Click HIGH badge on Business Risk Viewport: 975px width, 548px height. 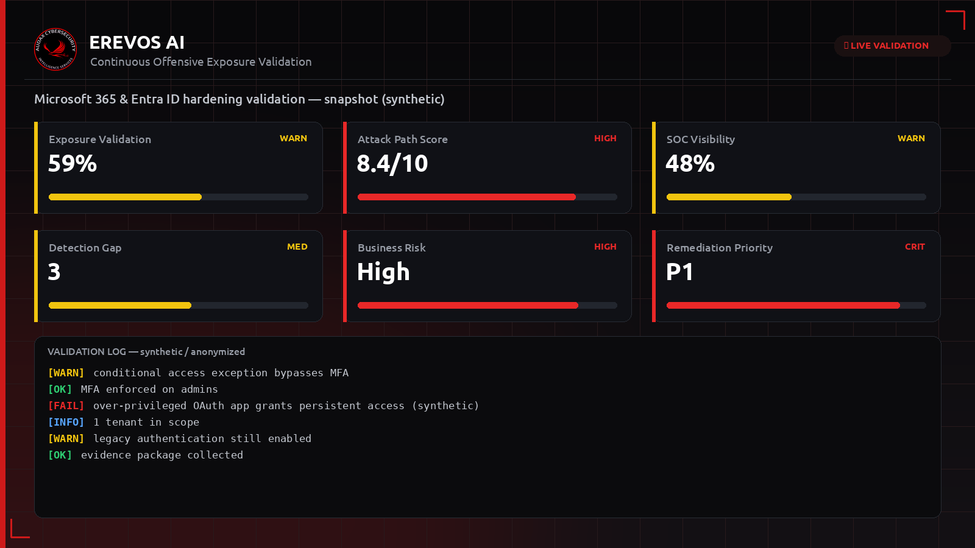point(605,247)
